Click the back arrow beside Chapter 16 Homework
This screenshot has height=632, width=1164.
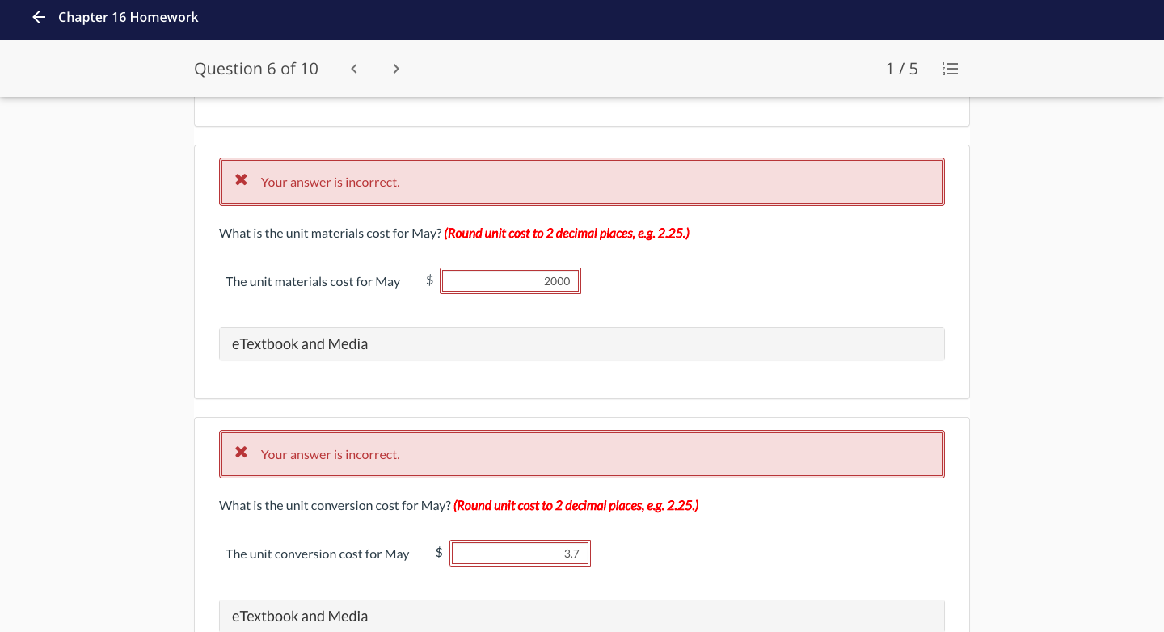tap(39, 17)
